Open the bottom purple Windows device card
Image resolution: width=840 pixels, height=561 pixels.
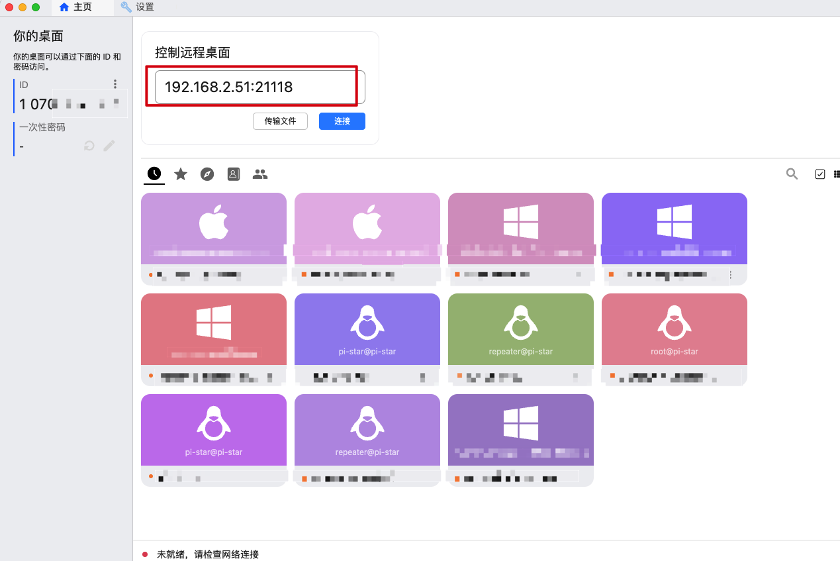pos(521,440)
